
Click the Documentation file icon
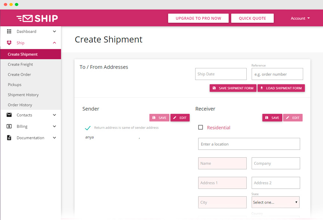coord(9,137)
